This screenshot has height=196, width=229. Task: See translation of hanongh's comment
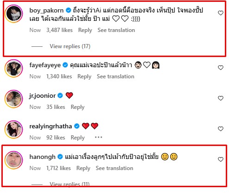[x=114, y=168]
